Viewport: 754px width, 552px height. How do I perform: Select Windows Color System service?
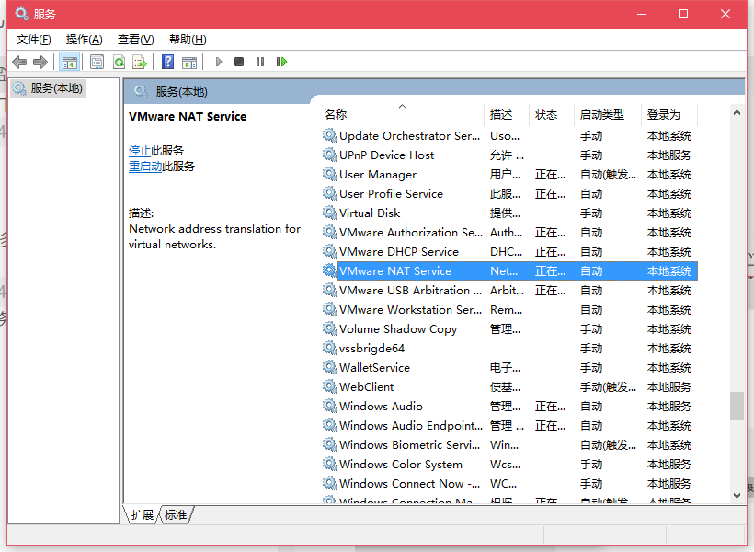click(x=509, y=464)
